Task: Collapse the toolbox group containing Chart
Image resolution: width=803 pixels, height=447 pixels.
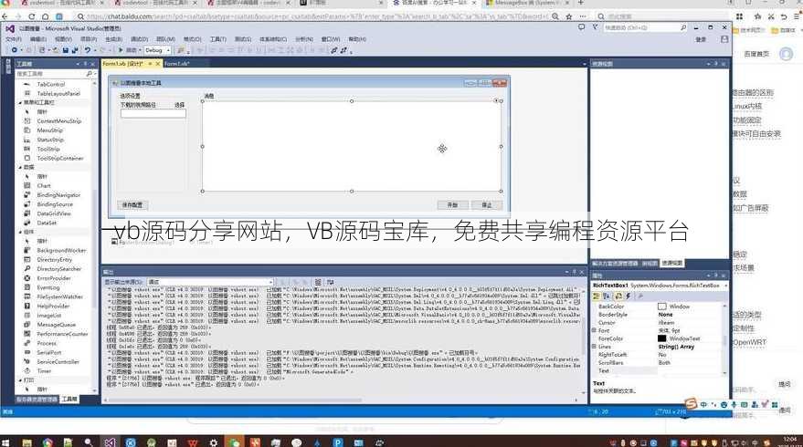Action: click(20, 167)
